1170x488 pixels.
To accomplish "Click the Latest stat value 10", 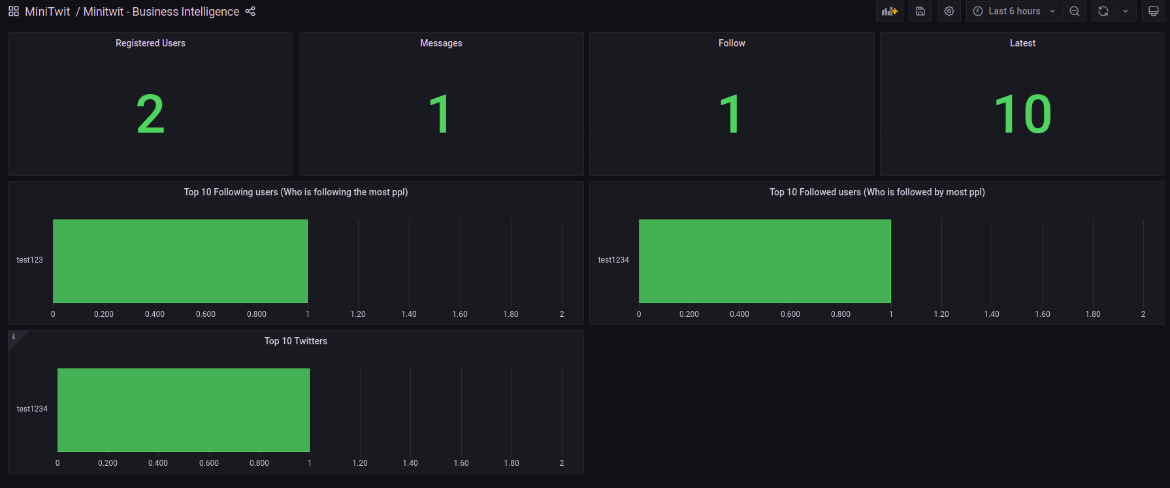I will 1022,114.
